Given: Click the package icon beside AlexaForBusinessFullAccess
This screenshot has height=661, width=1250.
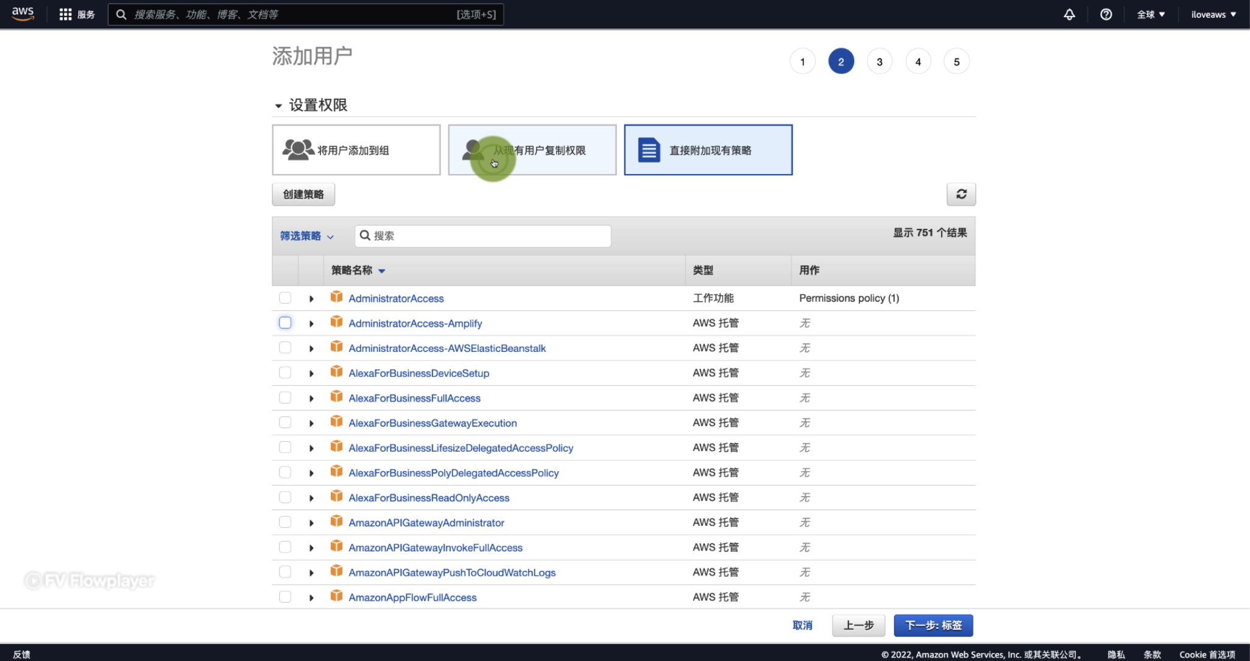Looking at the screenshot, I should (336, 396).
